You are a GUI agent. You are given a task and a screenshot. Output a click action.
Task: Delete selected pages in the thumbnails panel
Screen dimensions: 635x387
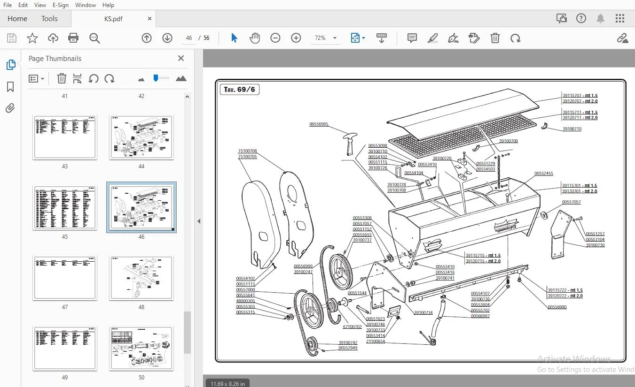(x=62, y=78)
